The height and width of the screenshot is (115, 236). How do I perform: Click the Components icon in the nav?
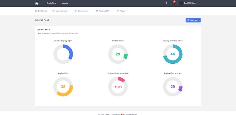pos(76,11)
